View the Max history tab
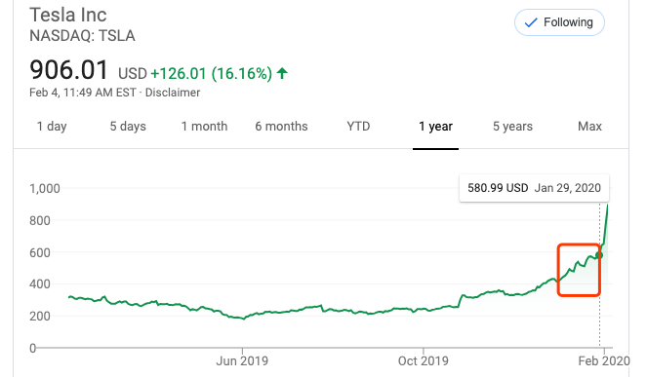The height and width of the screenshot is (377, 647). (x=589, y=126)
